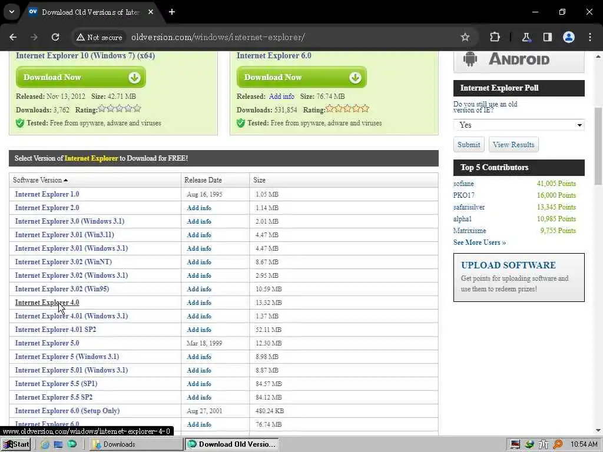Image resolution: width=603 pixels, height=452 pixels.
Task: Open a new tab with plus button
Action: pos(172,12)
